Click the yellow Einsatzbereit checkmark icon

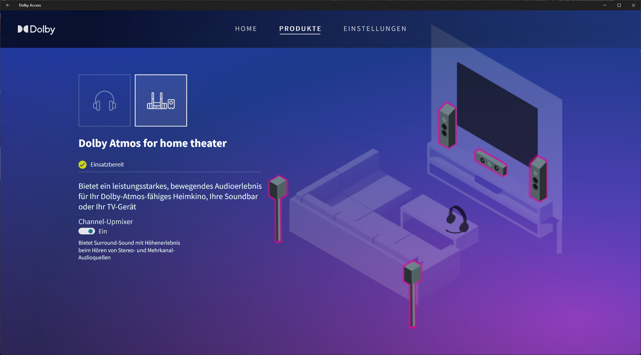point(83,165)
